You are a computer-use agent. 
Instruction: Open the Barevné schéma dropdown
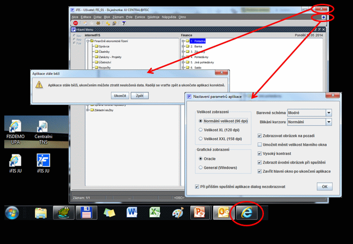tap(329, 113)
